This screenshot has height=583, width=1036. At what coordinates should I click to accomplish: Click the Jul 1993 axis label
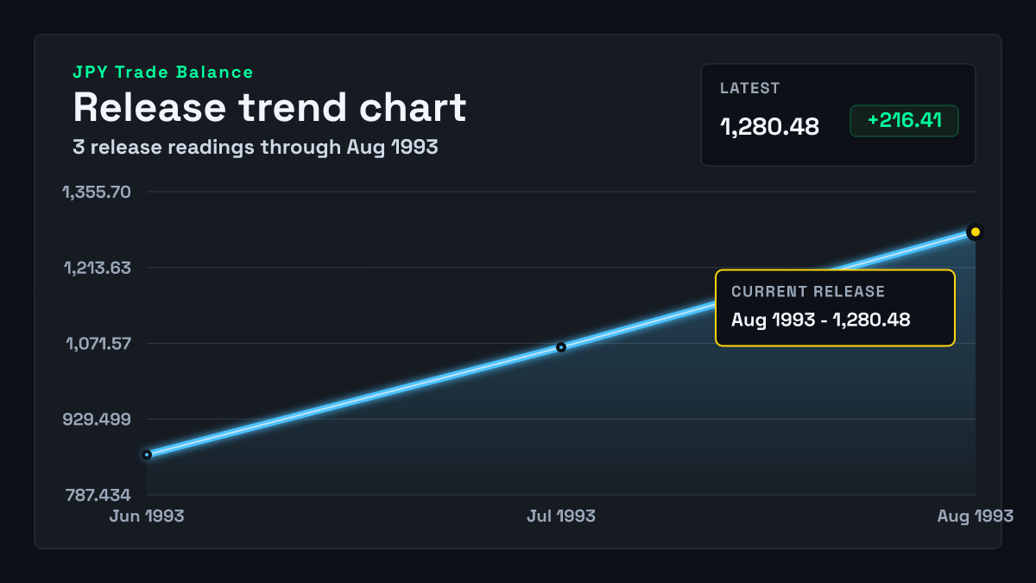tap(561, 516)
